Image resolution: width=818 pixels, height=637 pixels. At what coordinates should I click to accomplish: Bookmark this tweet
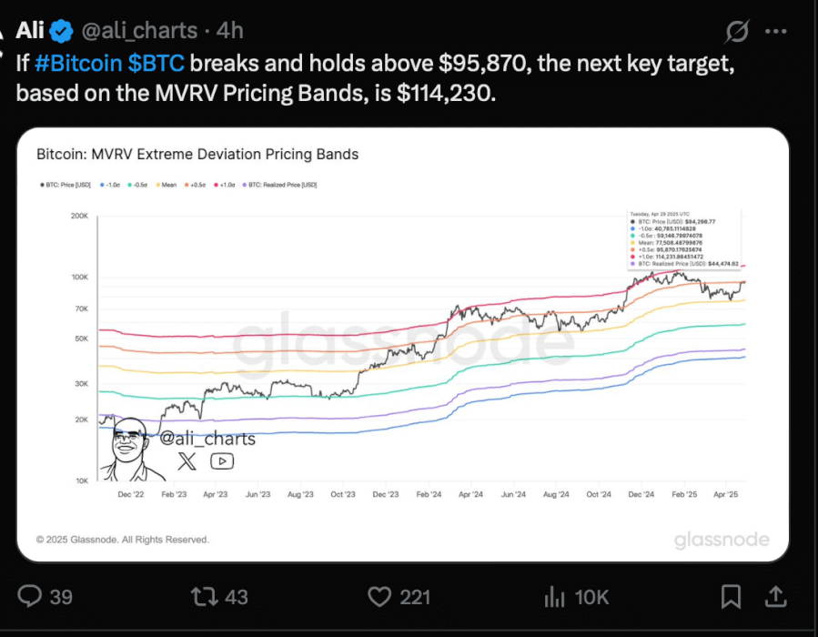point(731,596)
